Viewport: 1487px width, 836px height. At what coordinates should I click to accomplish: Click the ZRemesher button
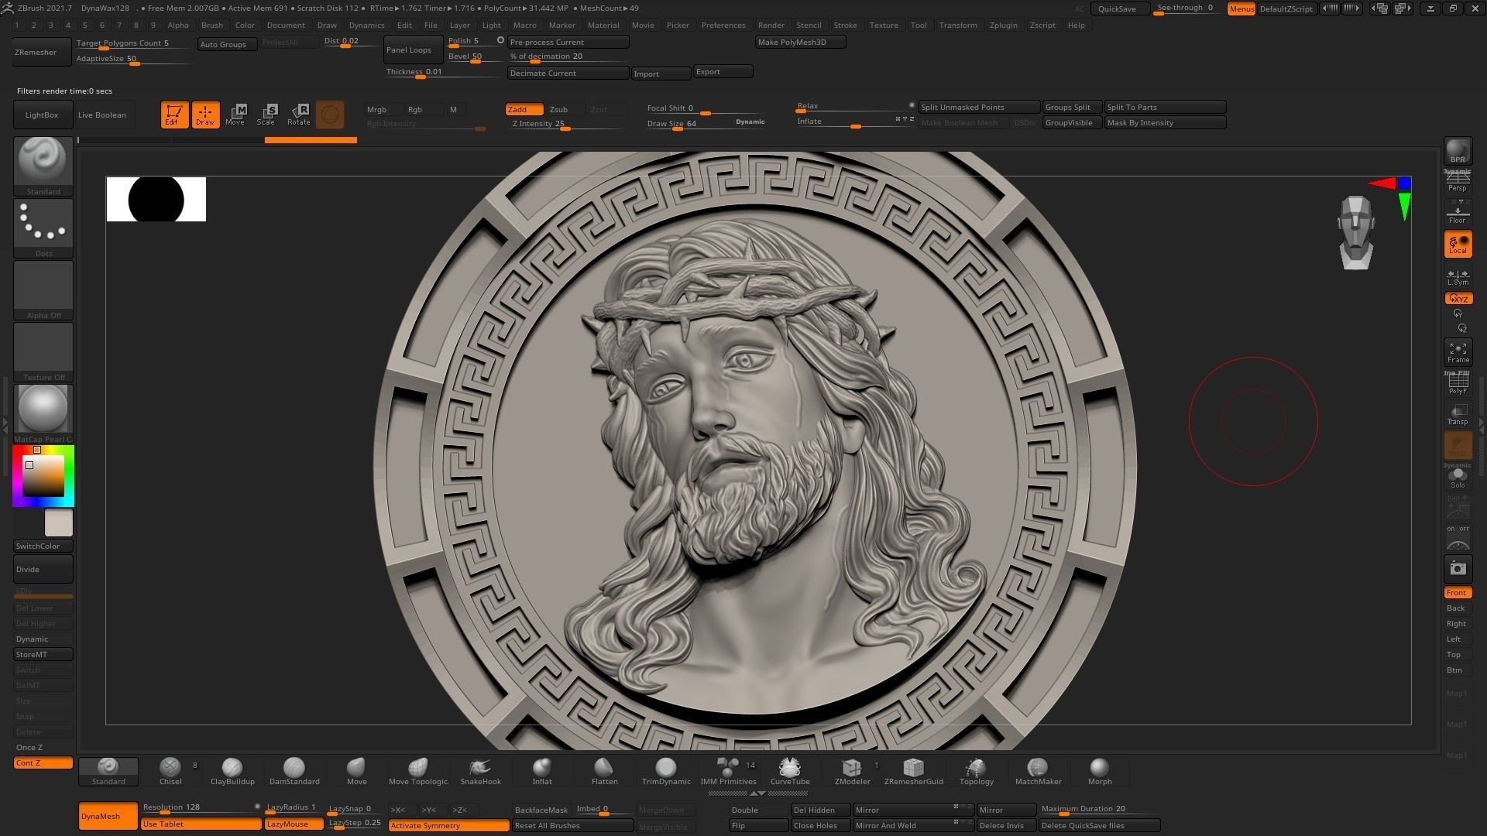coord(43,52)
